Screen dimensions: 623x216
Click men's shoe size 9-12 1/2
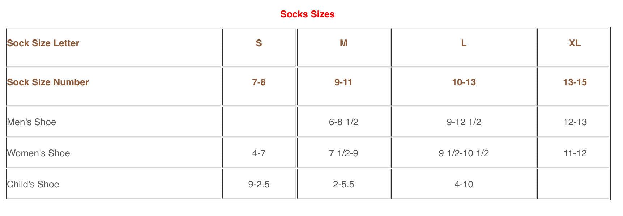(464, 122)
